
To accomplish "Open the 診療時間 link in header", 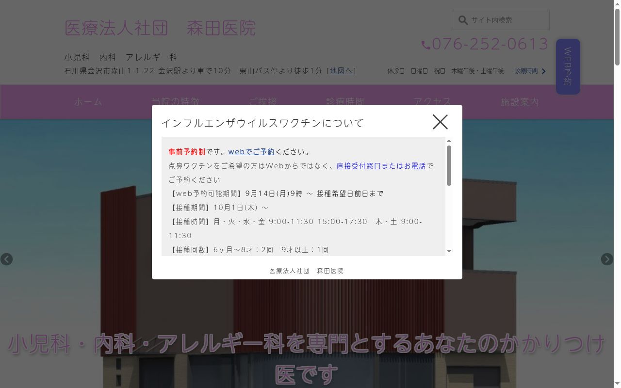I will (x=526, y=71).
